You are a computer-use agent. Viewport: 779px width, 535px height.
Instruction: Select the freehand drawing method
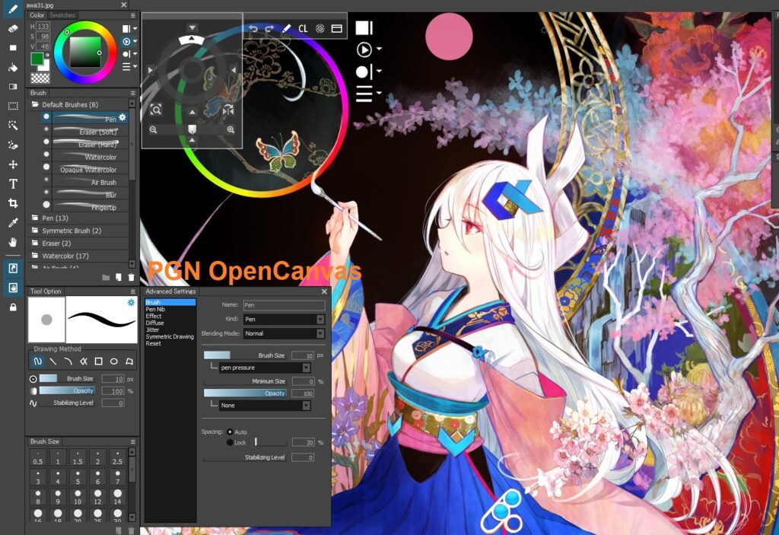coord(38,361)
